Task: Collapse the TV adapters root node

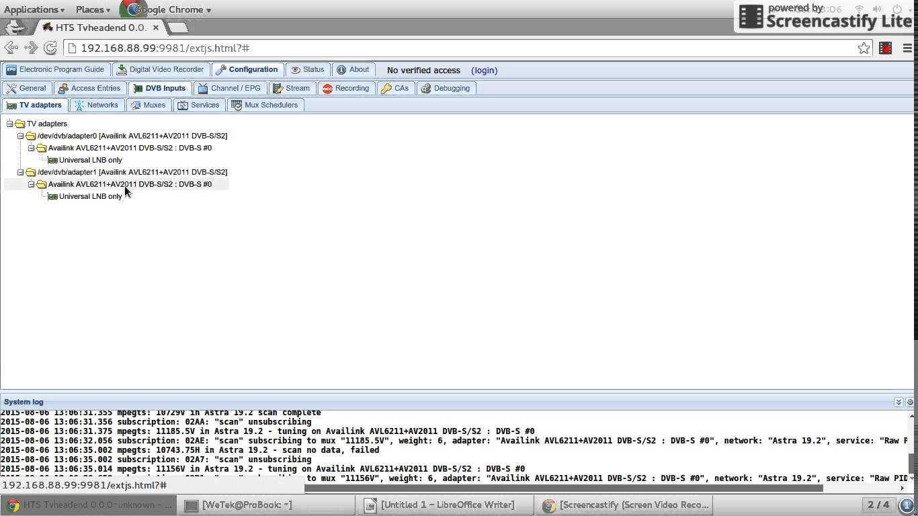Action: [x=10, y=124]
